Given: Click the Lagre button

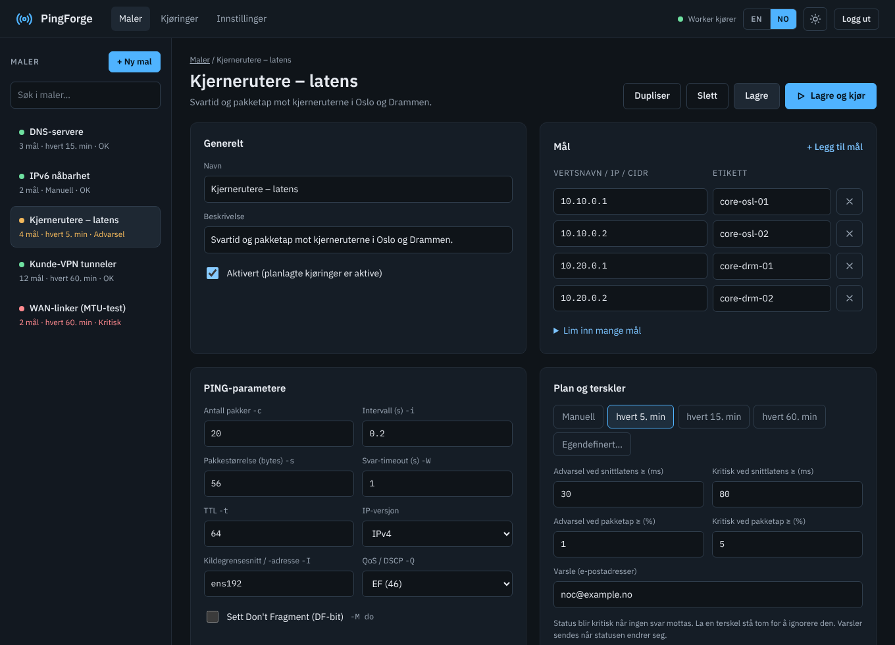Looking at the screenshot, I should click(757, 96).
